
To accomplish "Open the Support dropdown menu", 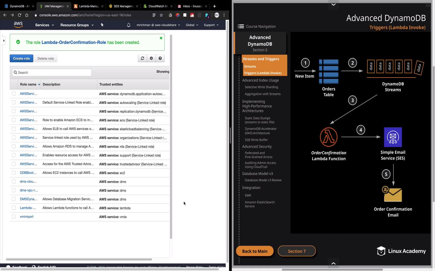I will point(211,25).
